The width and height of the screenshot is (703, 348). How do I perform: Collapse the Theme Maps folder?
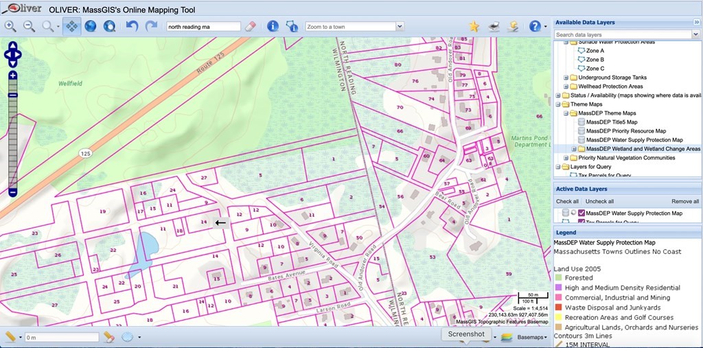coord(558,104)
